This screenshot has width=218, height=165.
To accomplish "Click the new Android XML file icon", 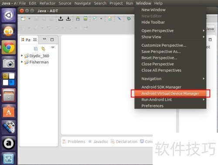I will click(x=110, y=19).
